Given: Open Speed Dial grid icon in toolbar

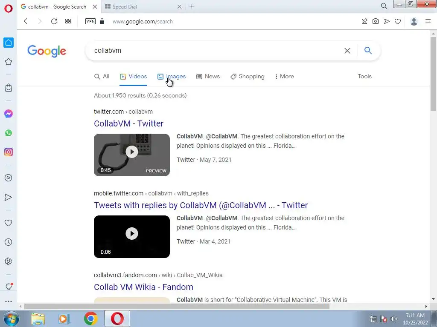Looking at the screenshot, I should (68, 21).
